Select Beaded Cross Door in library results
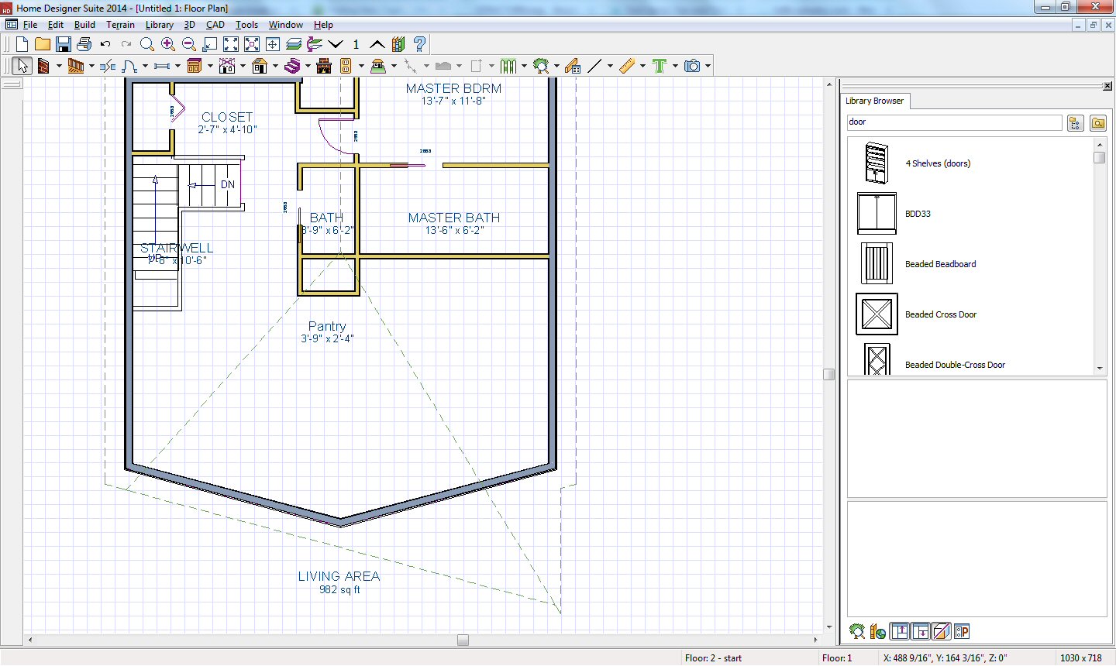1116x666 pixels. 941,314
